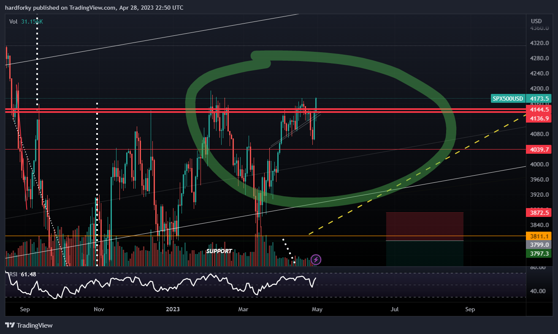Click the USD currency label on price scale
The width and height of the screenshot is (558, 334).
(536, 21)
